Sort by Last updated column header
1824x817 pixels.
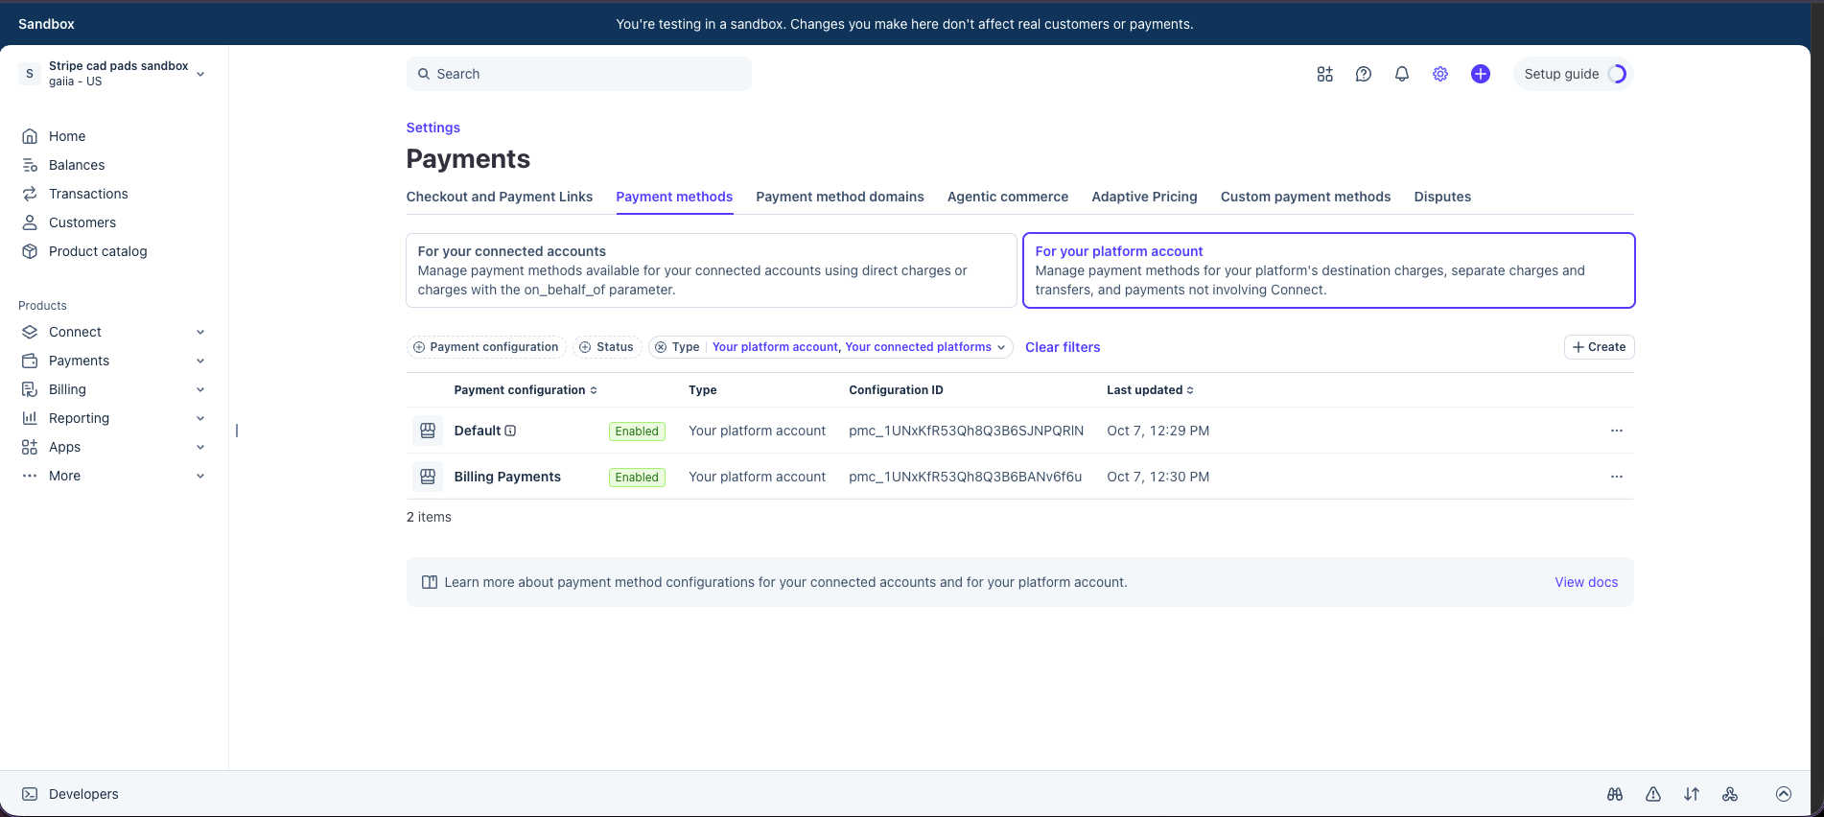(x=1150, y=390)
